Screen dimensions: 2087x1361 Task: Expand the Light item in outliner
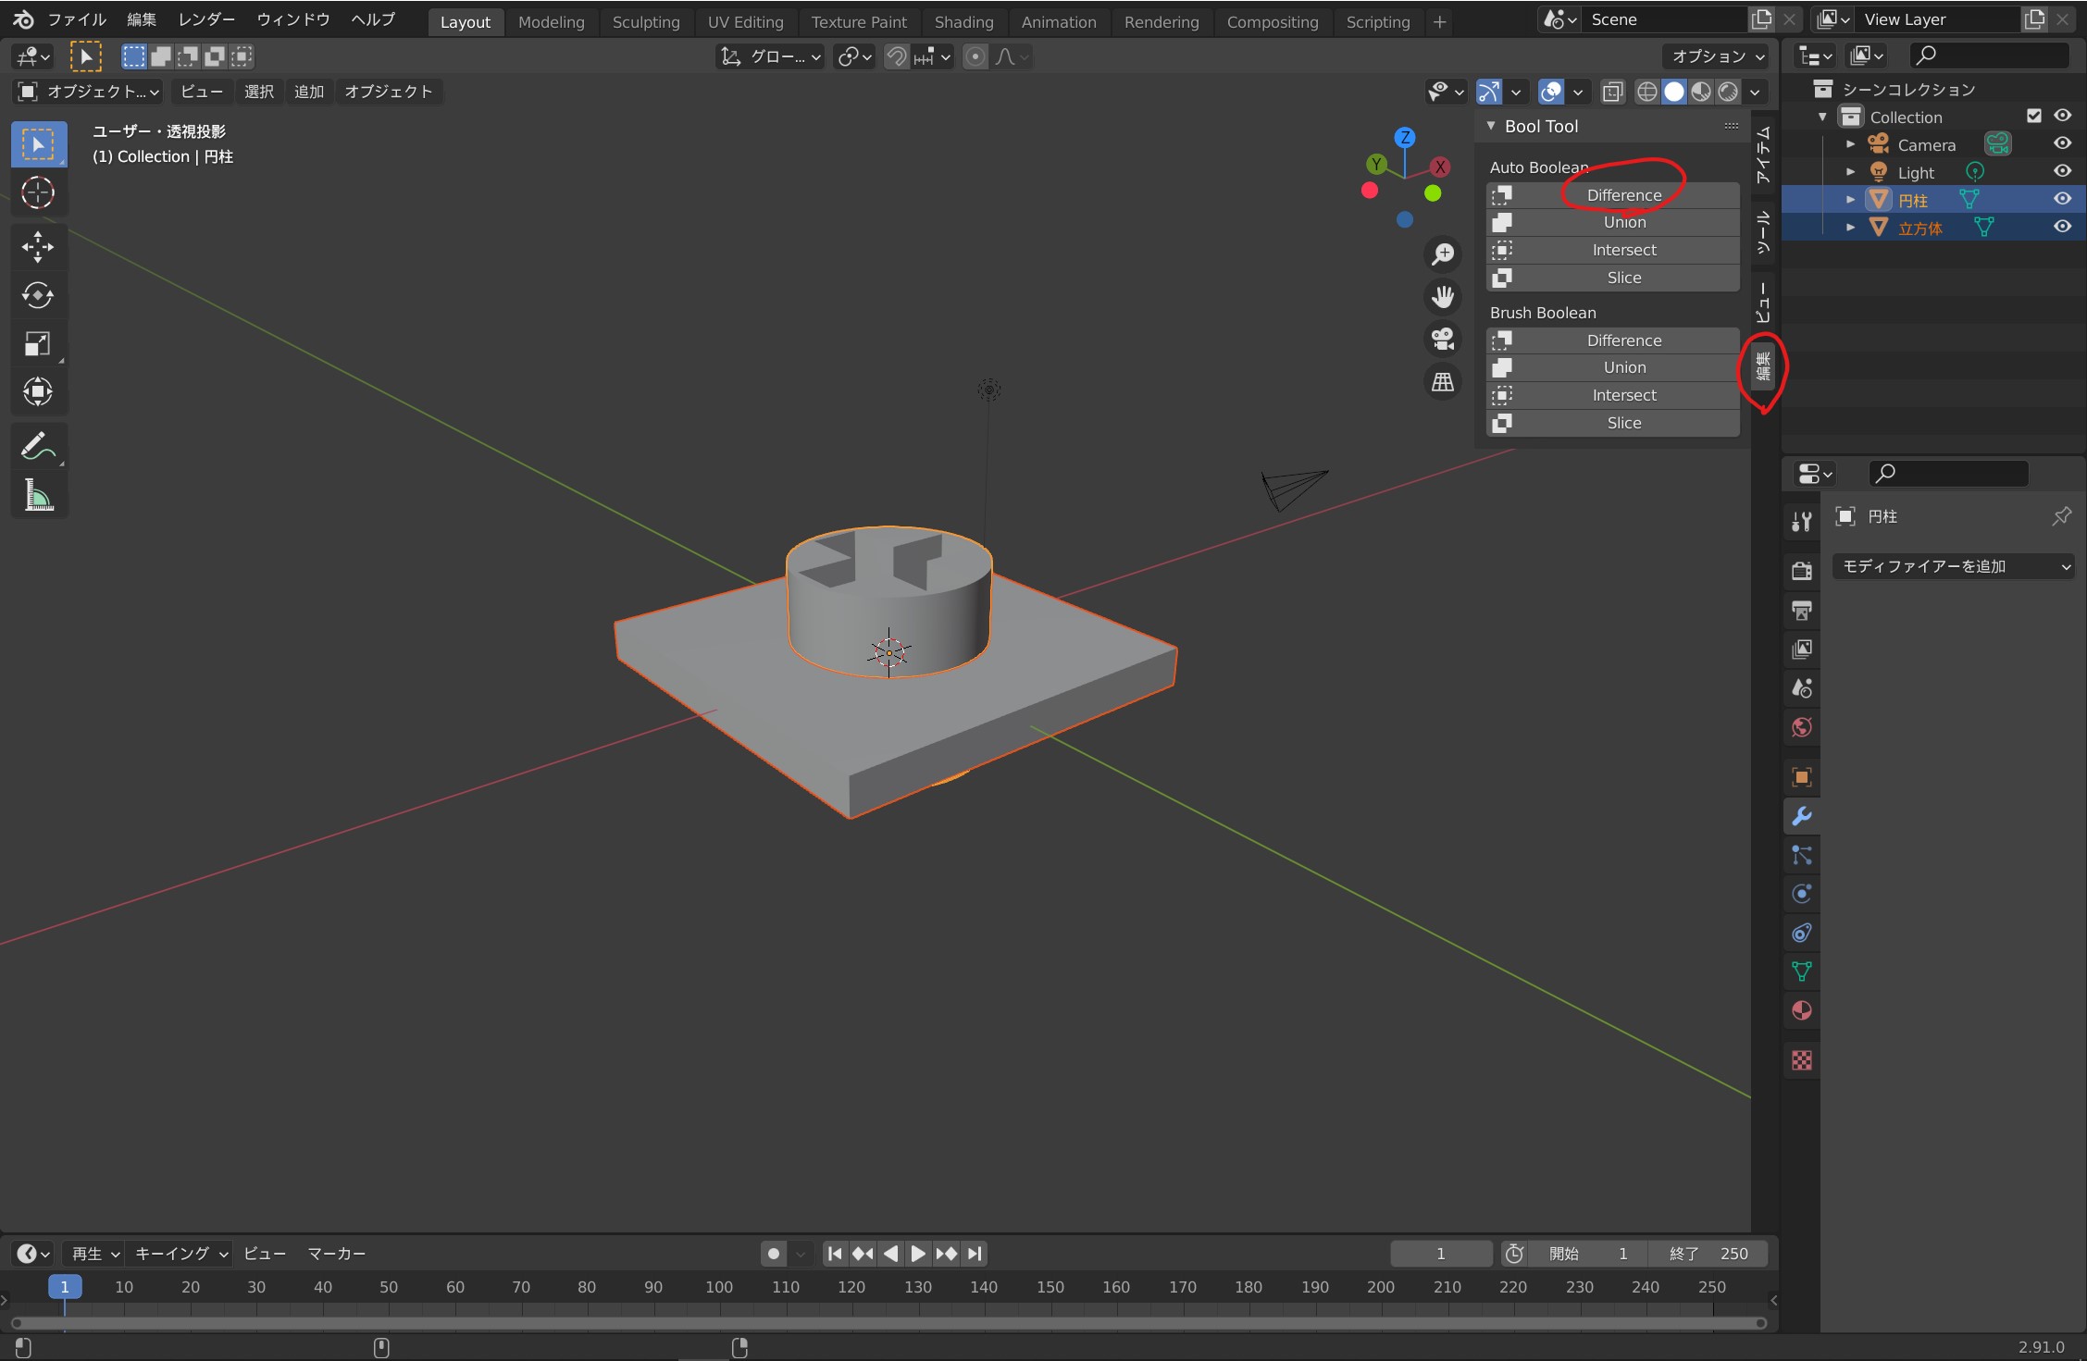coord(1850,172)
